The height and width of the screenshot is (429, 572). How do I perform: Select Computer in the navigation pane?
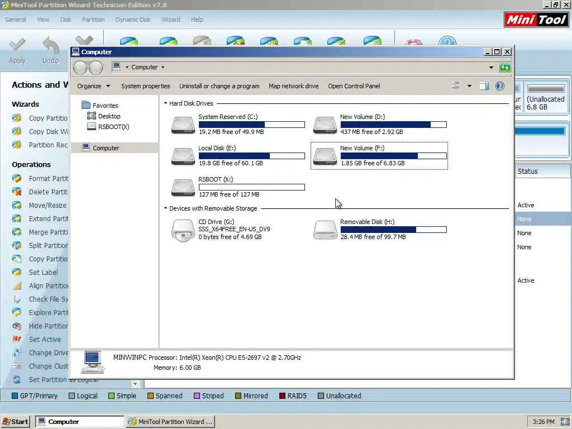click(115, 147)
